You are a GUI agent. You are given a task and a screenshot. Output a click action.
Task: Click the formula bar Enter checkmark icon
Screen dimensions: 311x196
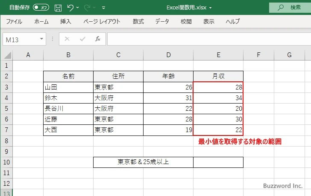coord(82,39)
